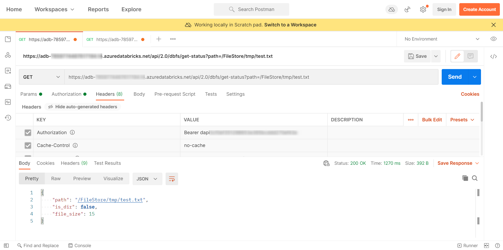
Task: Switch two-pane view layout icon
Action: tap(486, 246)
